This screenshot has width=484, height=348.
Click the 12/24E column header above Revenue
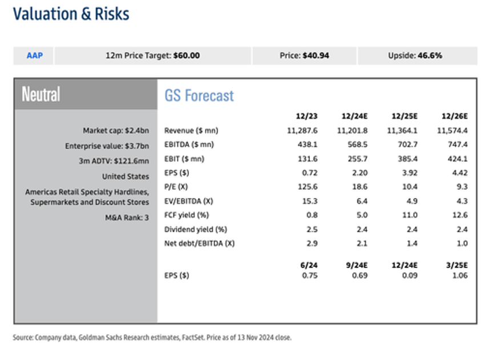pos(354,116)
